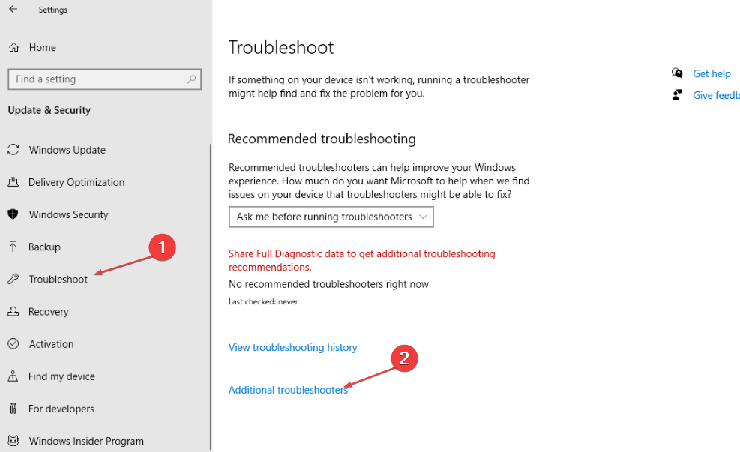Click the Delivery Optimization icon

13,182
